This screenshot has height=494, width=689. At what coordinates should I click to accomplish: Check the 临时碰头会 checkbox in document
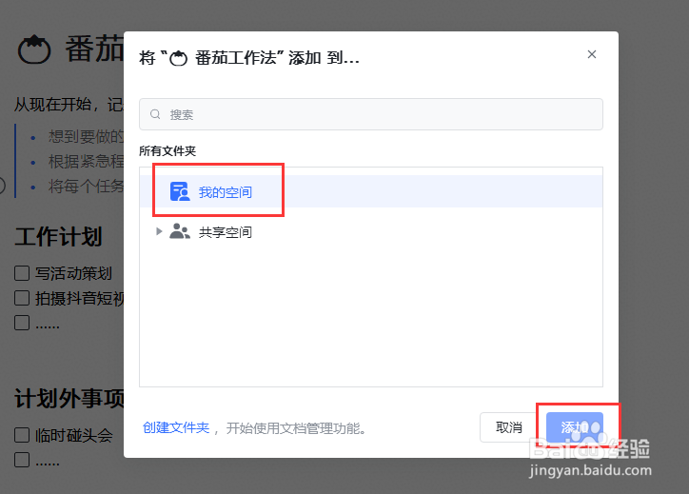(x=22, y=435)
